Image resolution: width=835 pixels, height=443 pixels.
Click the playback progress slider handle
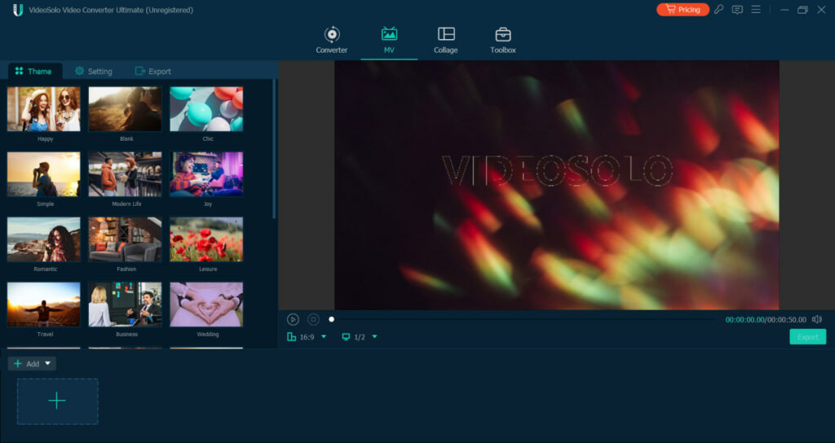pos(332,319)
